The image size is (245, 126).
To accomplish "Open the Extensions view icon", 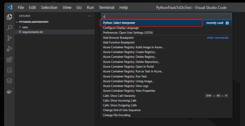I will click(x=10, y=60).
